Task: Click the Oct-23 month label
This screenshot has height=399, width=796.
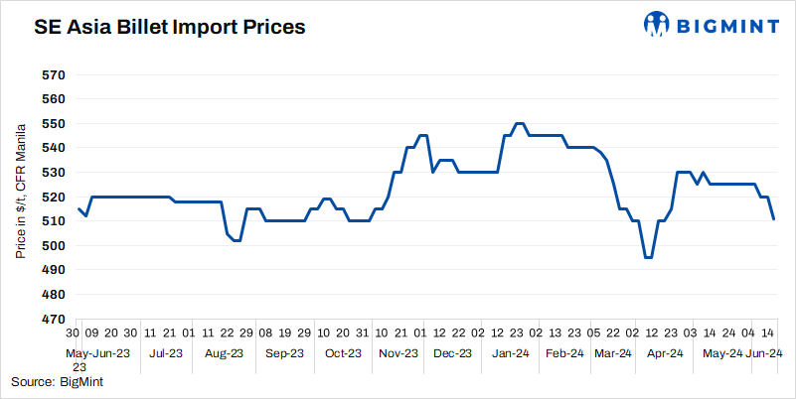Action: coord(342,352)
